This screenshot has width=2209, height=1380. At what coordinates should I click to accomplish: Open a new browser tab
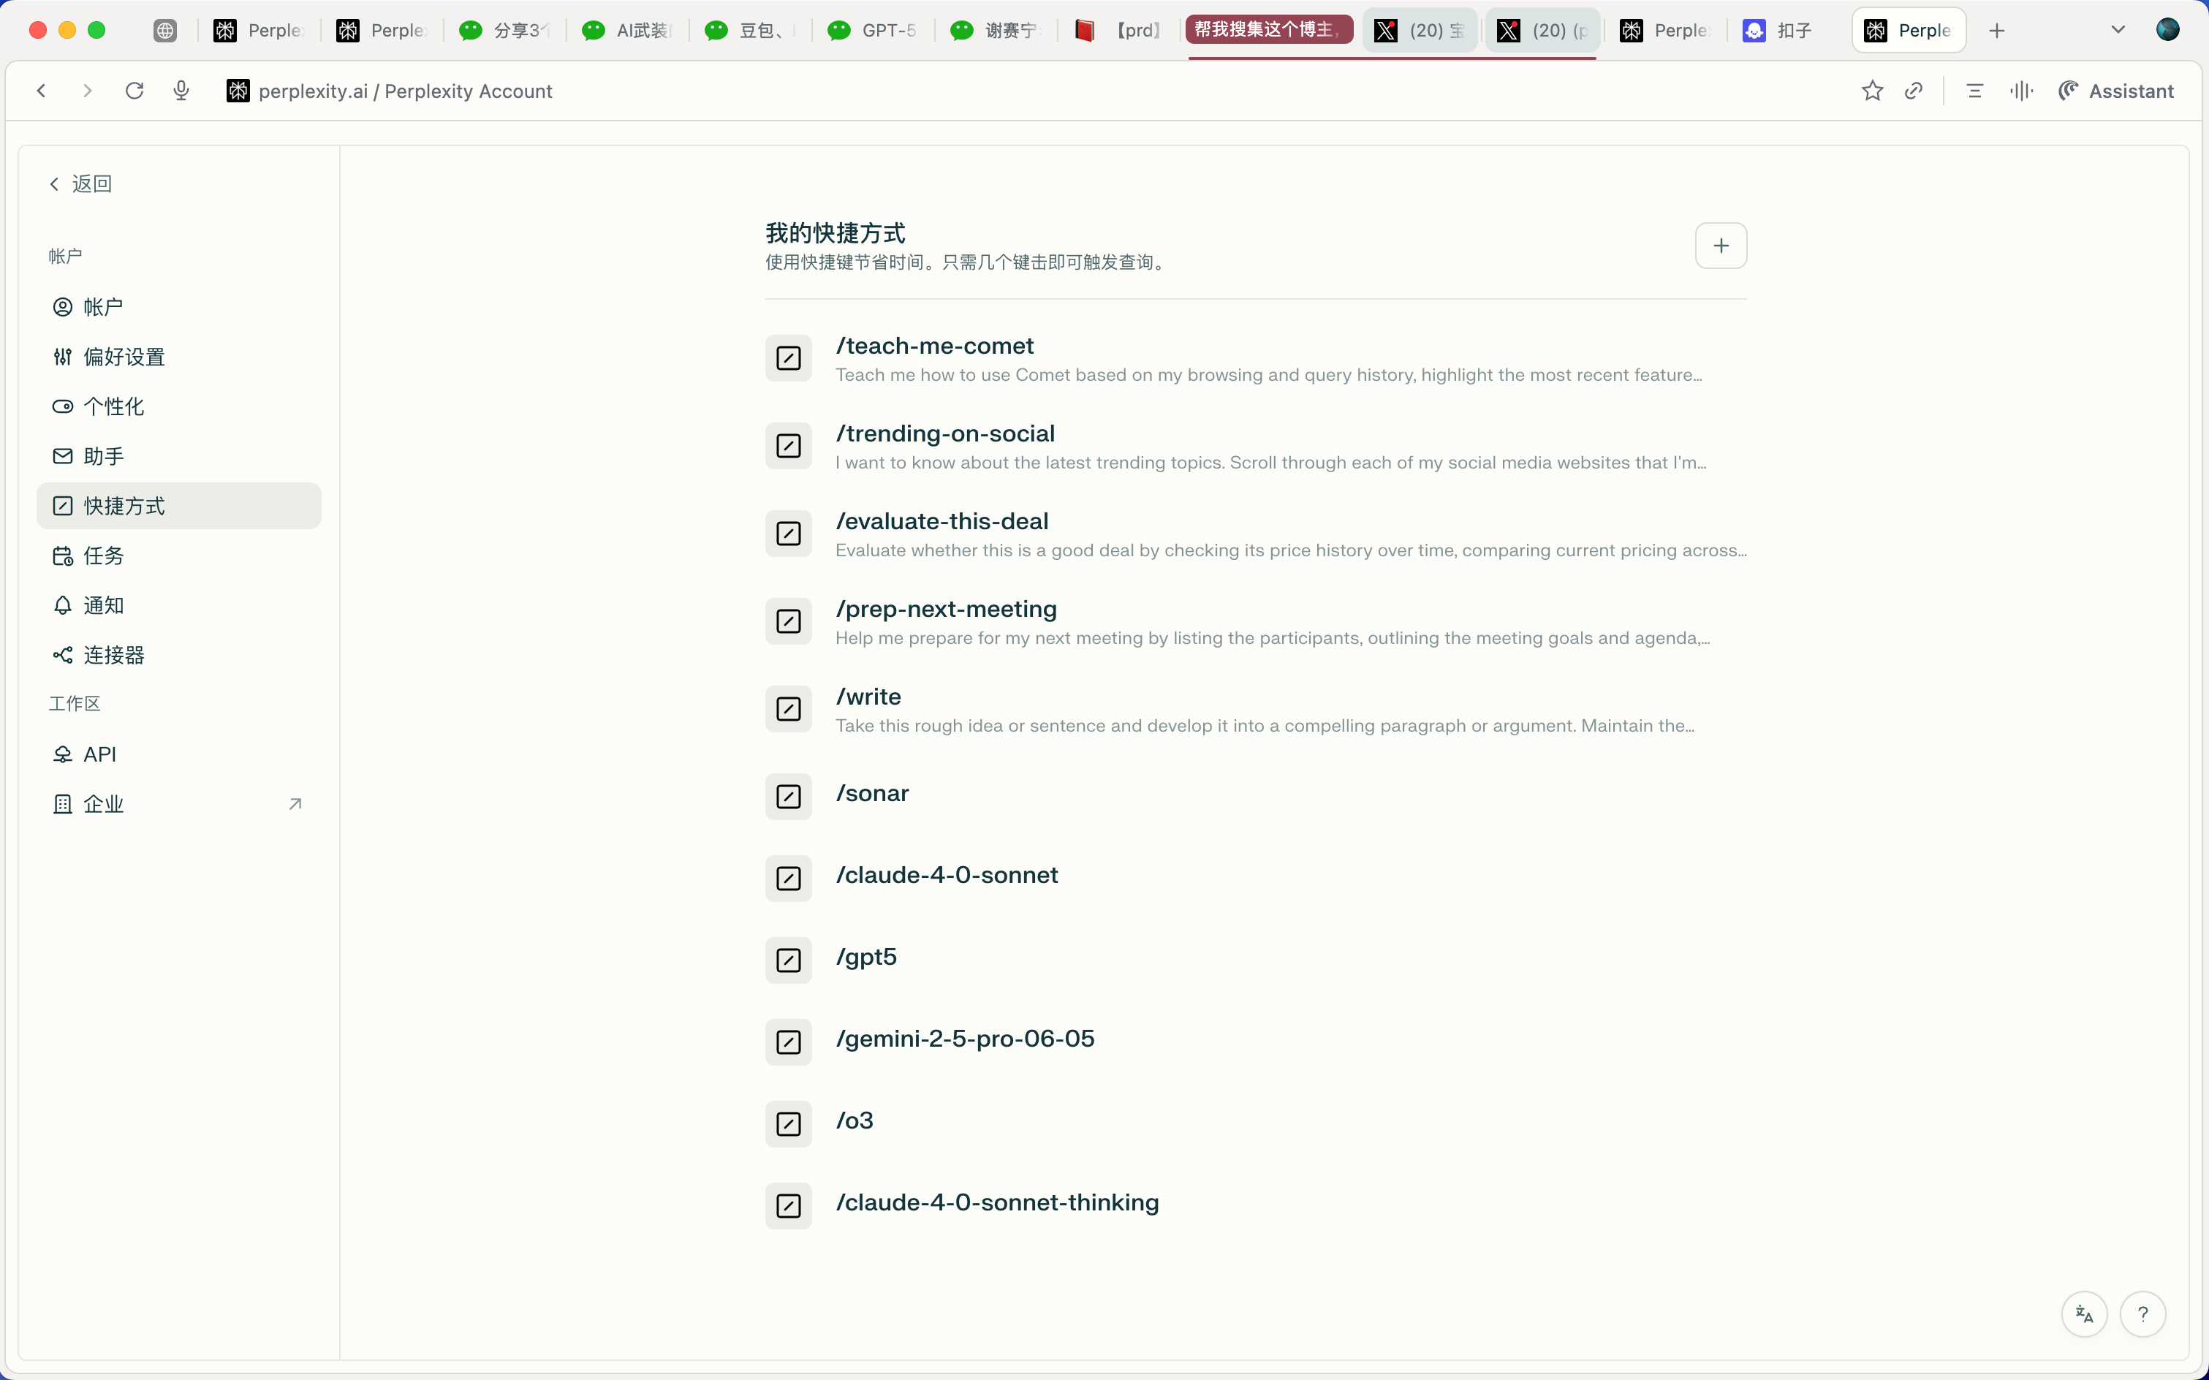[1996, 30]
